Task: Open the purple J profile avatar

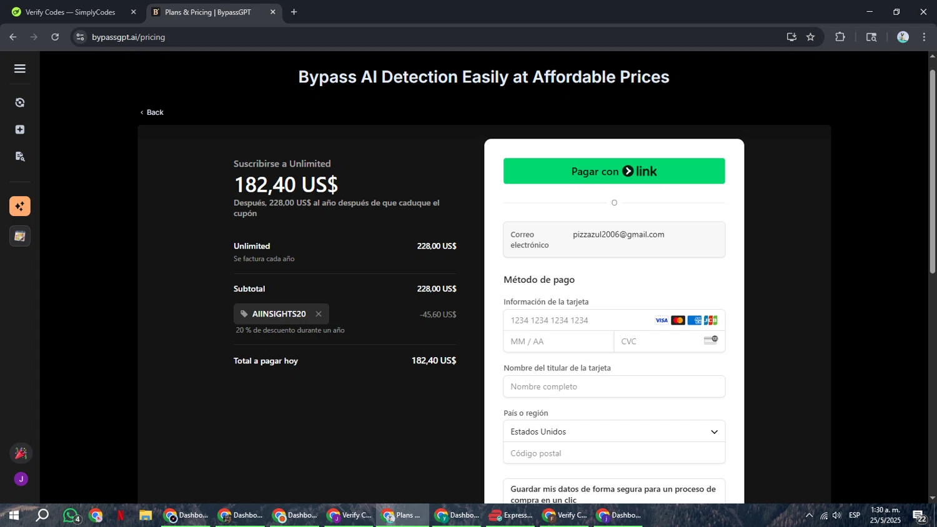Action: tap(21, 479)
